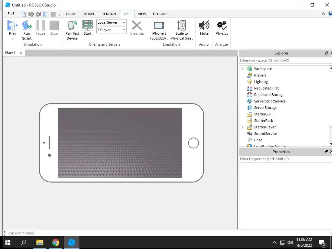This screenshot has width=332, height=249.
Task: Open the Scale to Physical Size dropdown
Action: click(x=182, y=30)
